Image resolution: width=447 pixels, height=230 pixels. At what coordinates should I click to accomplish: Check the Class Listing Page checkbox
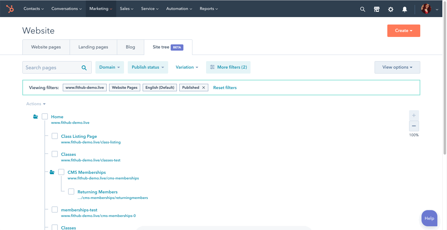[x=55, y=136]
